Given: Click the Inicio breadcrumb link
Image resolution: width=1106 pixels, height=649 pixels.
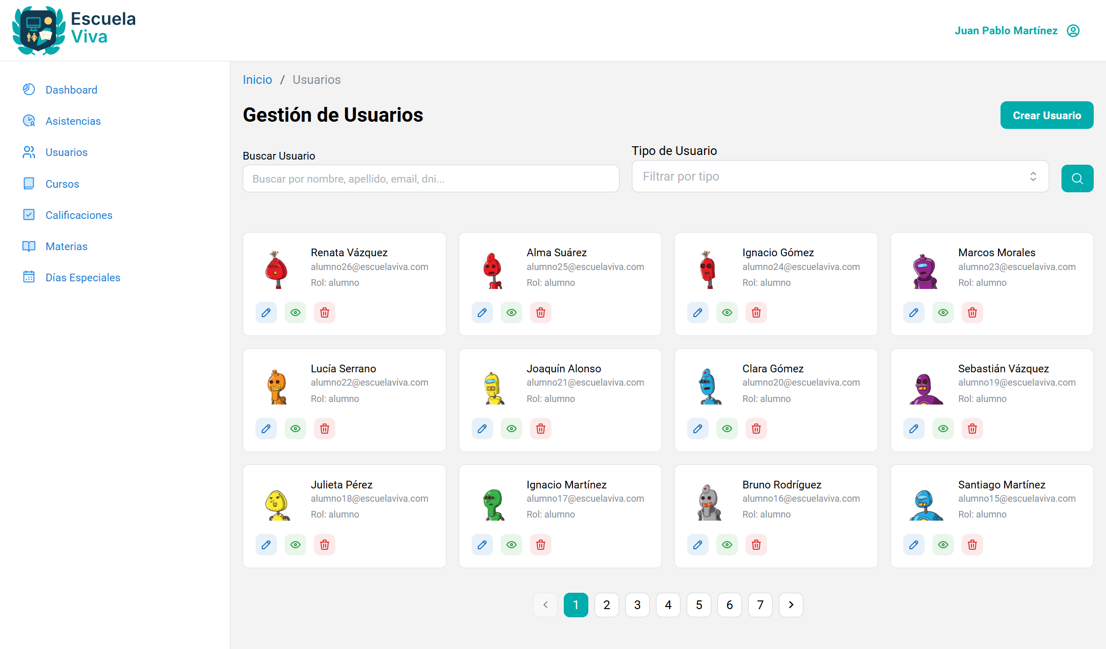Looking at the screenshot, I should 258,79.
